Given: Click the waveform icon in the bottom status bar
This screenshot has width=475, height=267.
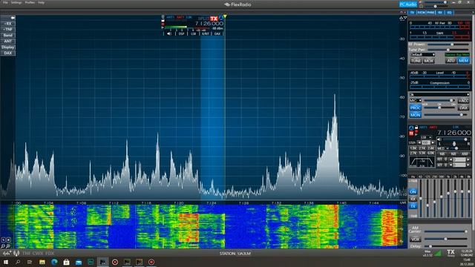Looking at the screenshot, I should coord(7,253).
